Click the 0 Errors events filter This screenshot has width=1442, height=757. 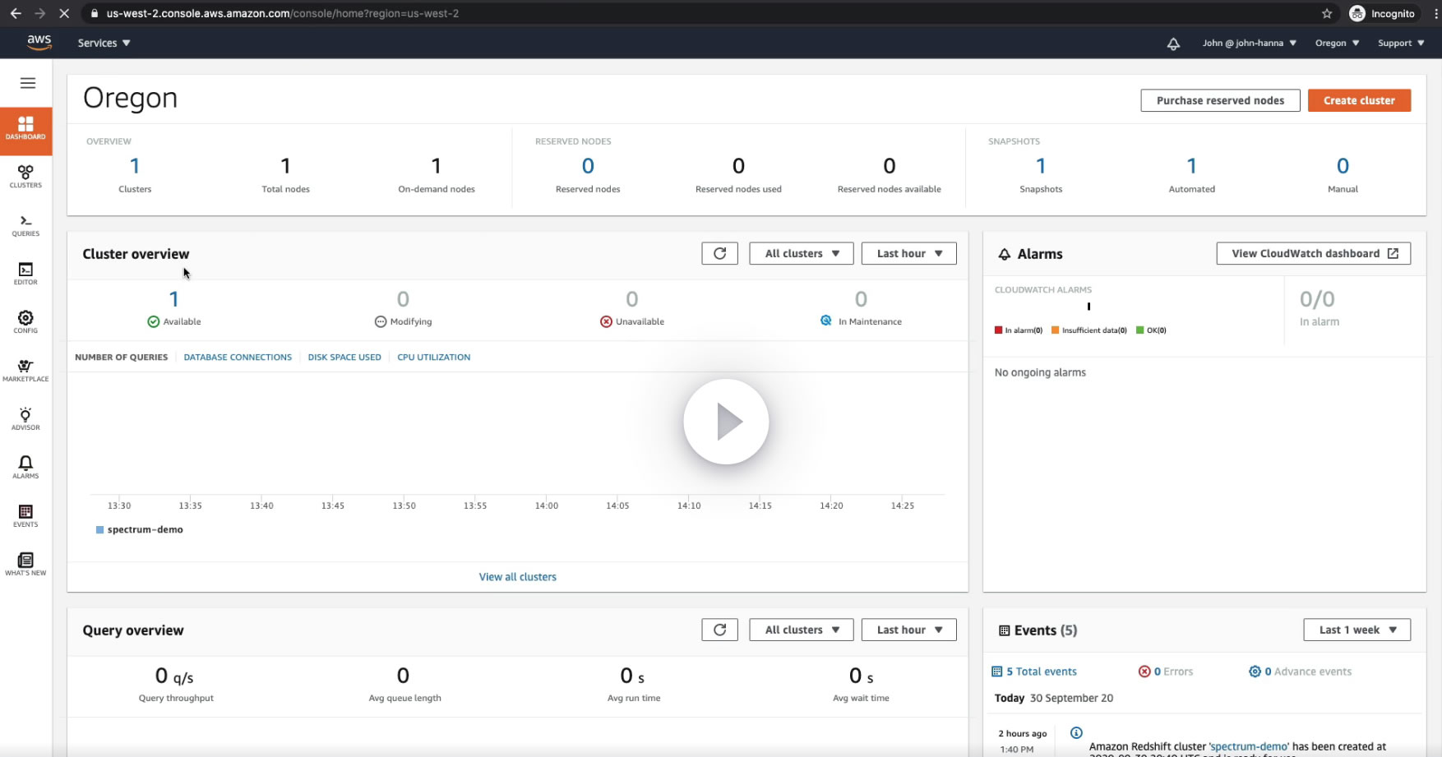(1166, 672)
